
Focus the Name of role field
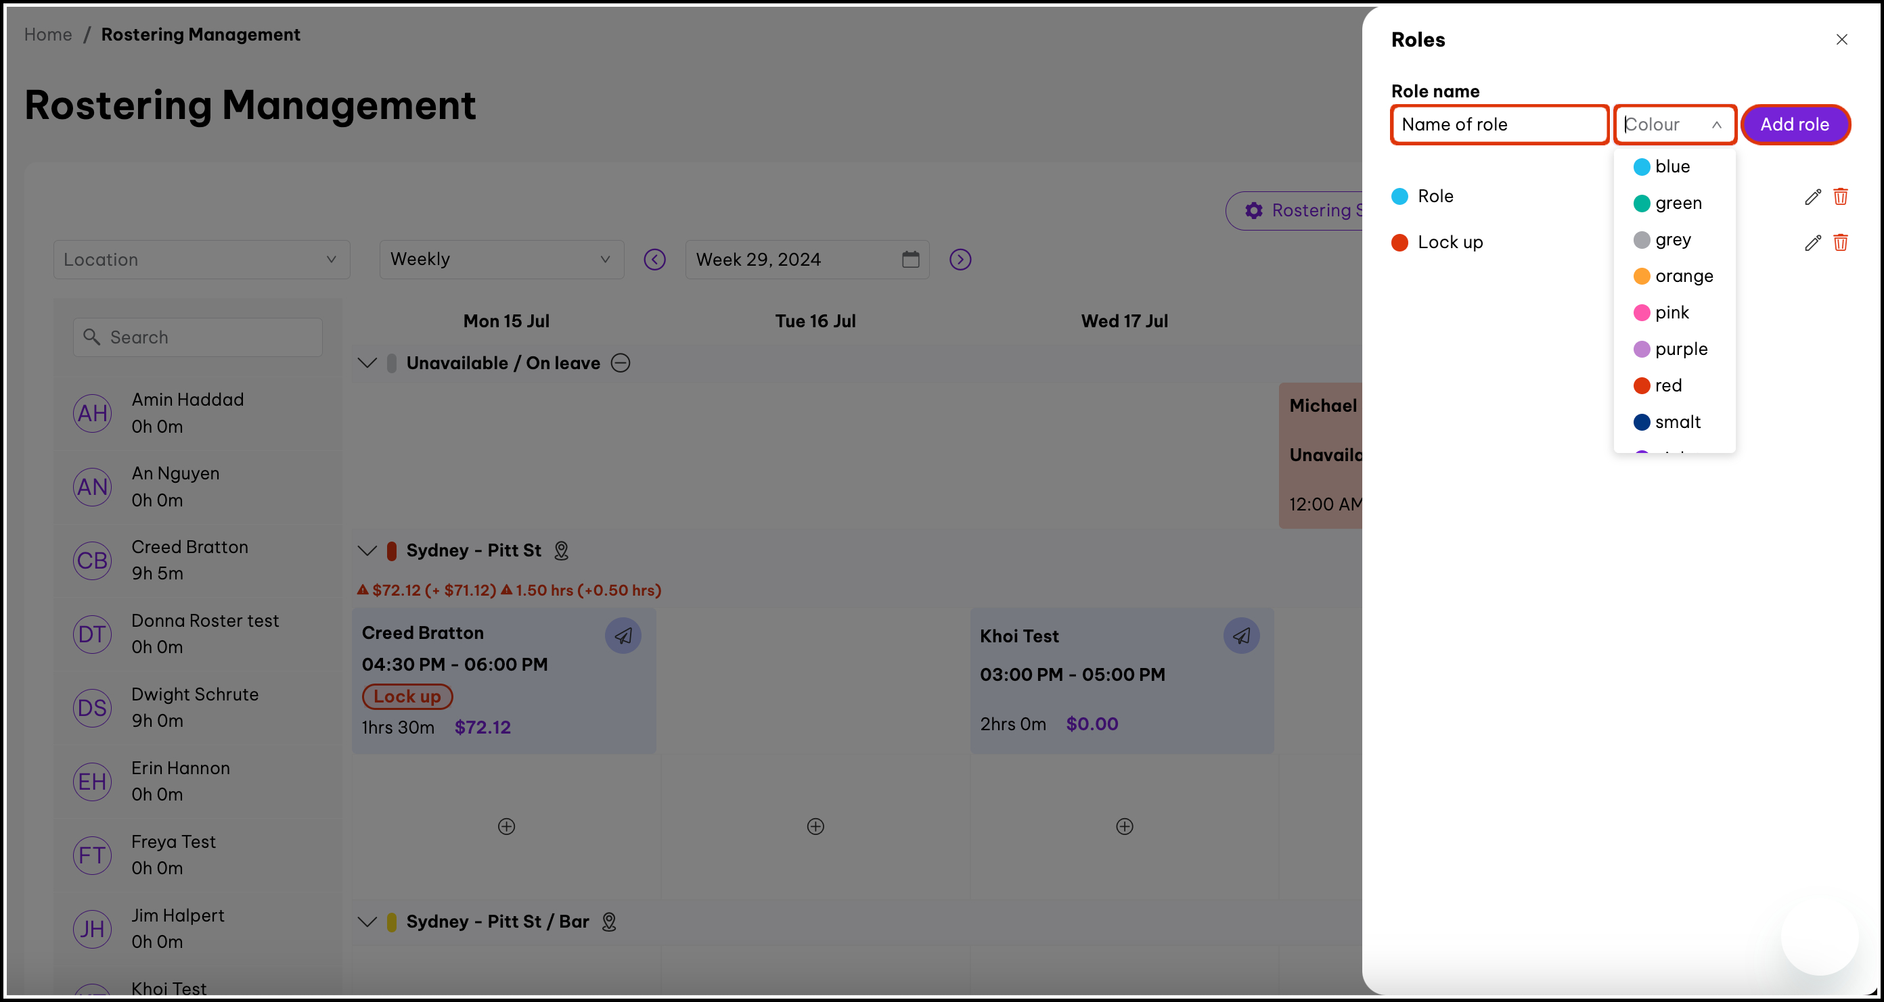(1498, 124)
